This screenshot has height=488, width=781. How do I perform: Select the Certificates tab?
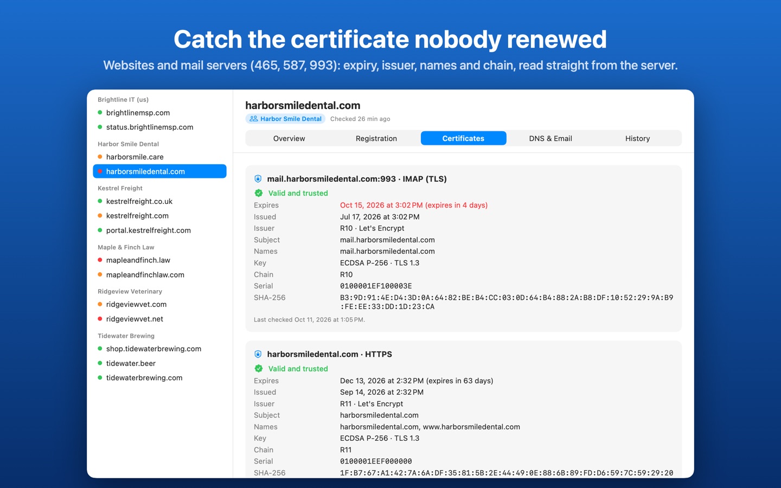(x=463, y=138)
